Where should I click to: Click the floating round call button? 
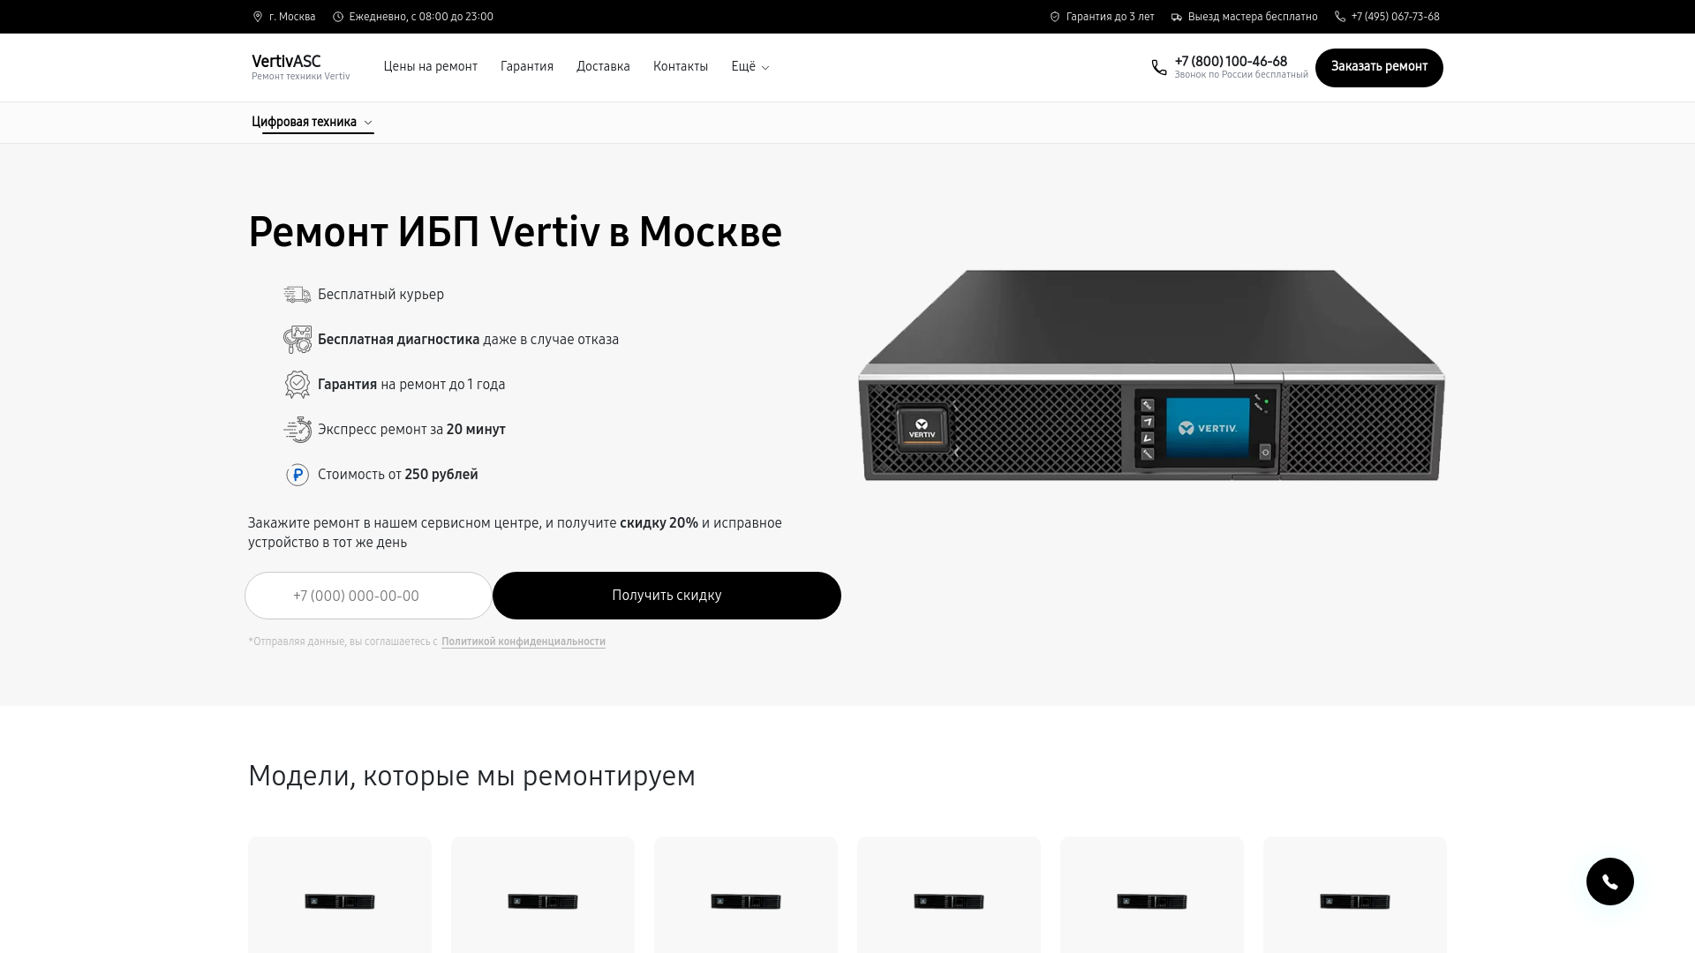[1609, 882]
